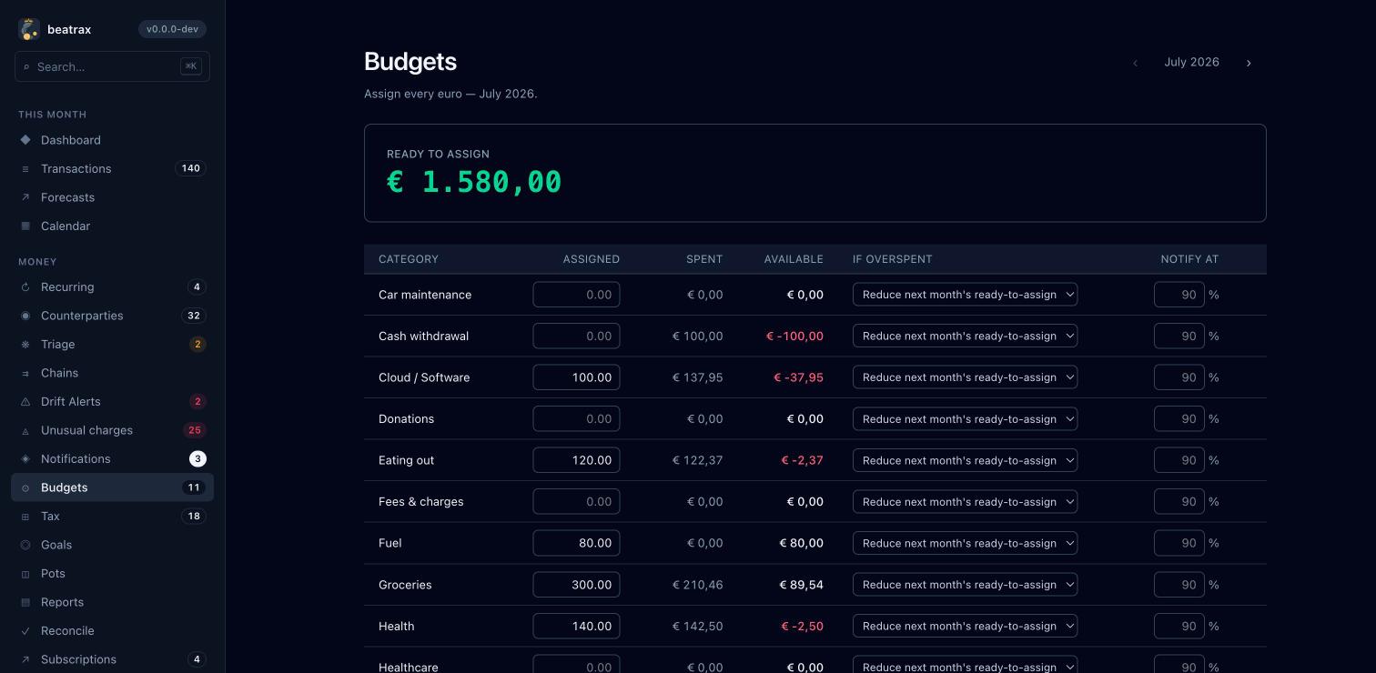Click the beatrax logo icon
The width and height of the screenshot is (1376, 673).
[x=29, y=29]
